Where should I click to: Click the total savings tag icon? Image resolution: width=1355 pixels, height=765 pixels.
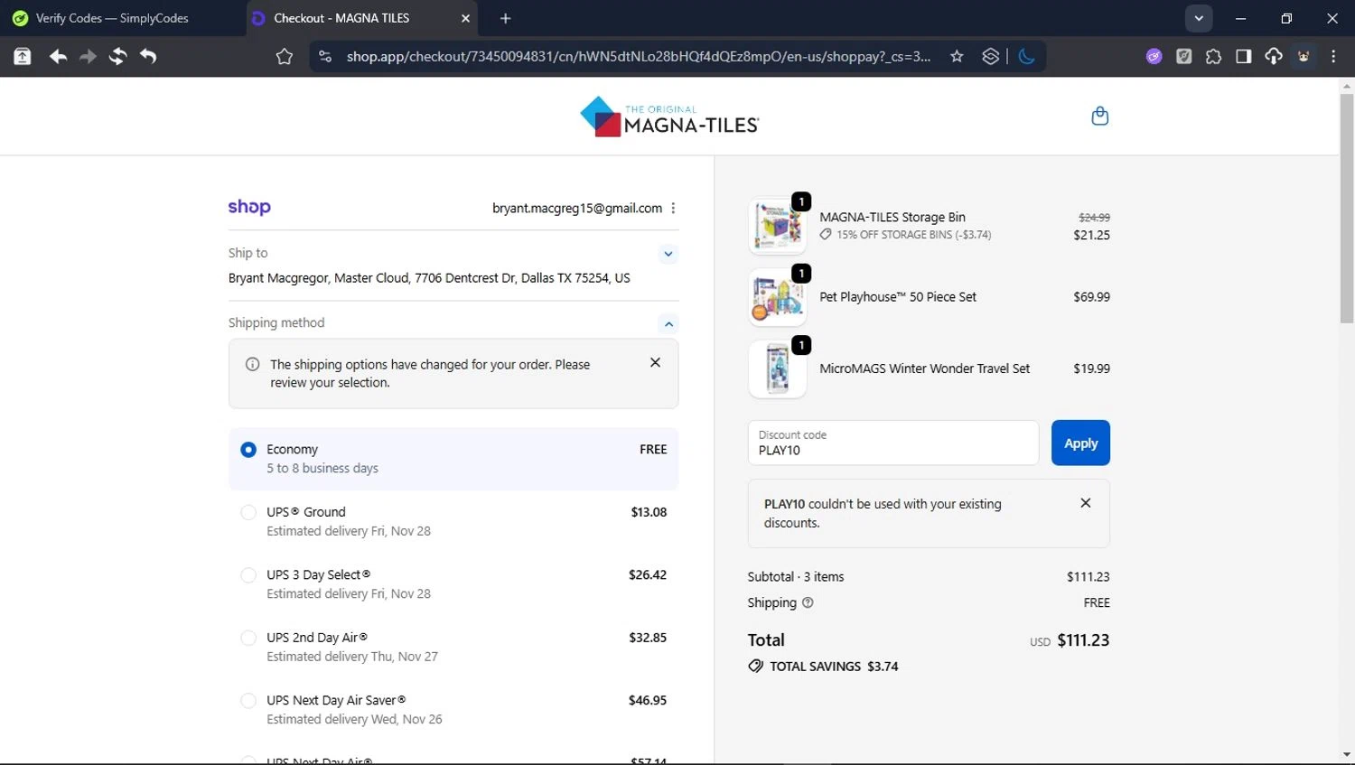755,667
